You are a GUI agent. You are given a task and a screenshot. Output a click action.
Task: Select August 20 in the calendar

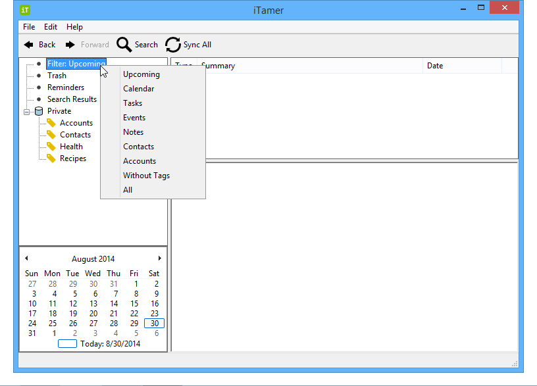93,314
